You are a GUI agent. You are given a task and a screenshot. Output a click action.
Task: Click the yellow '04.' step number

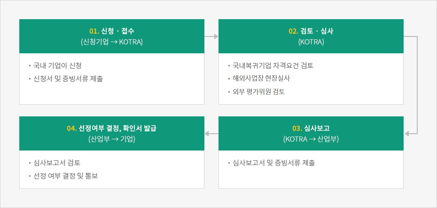click(72, 128)
